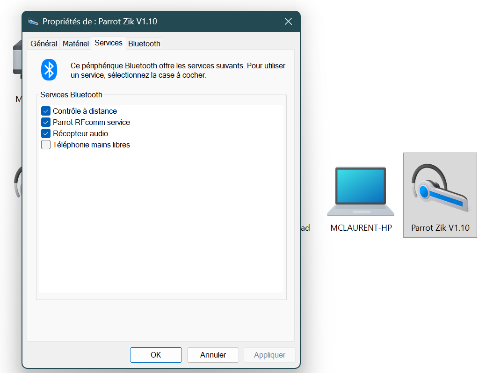Click the 'Parrot RFcomm service' label text
This screenshot has height=373, width=486.
[91, 122]
